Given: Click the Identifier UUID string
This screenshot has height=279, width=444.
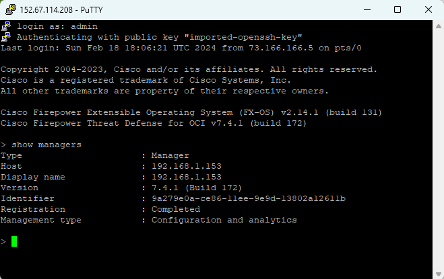Looking at the screenshot, I should click(249, 198).
